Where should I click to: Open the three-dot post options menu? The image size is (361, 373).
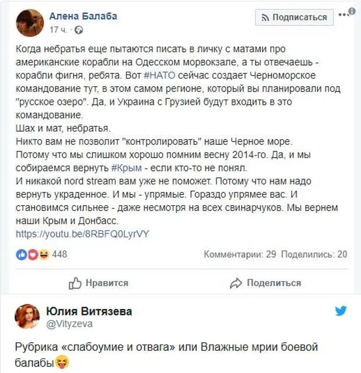tap(343, 15)
